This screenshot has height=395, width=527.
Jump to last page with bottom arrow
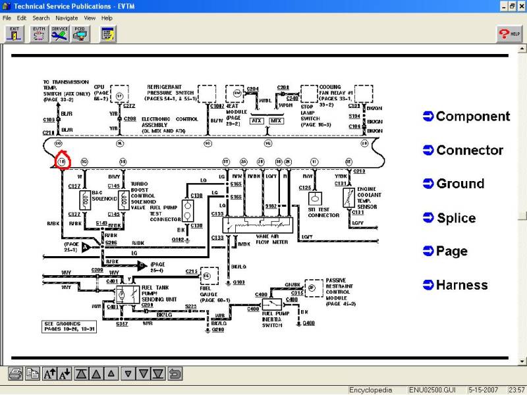(x=158, y=373)
